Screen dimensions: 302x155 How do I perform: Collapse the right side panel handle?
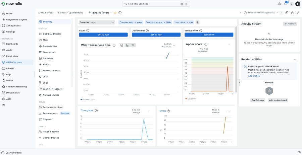tap(239, 82)
